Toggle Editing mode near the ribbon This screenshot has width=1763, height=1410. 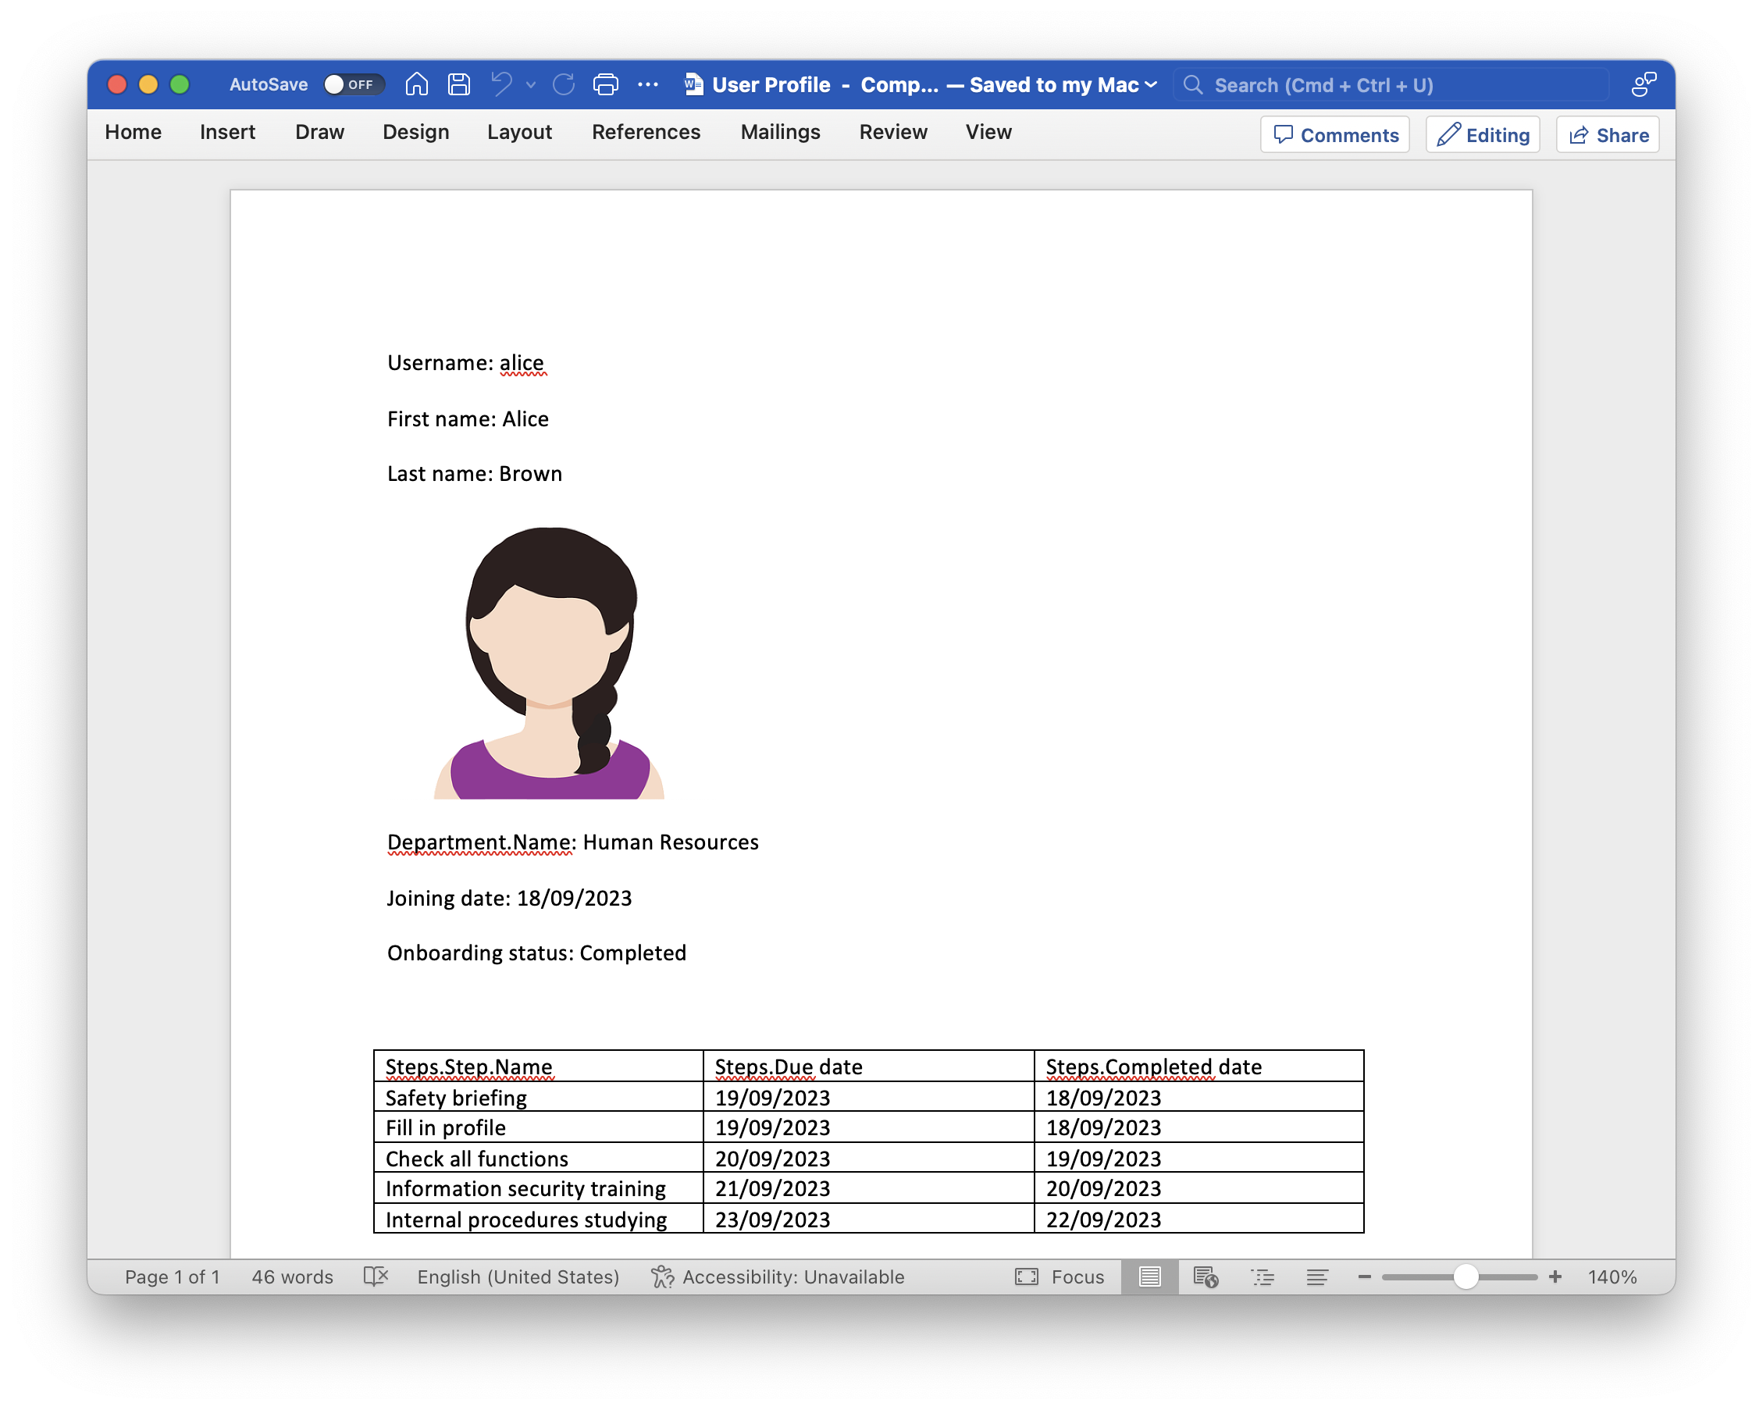point(1483,134)
